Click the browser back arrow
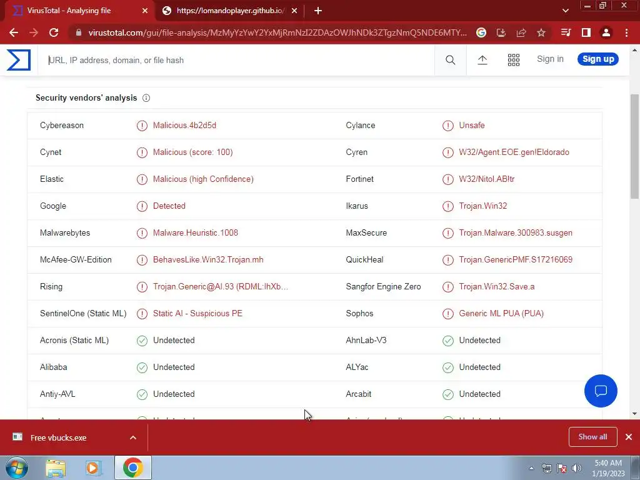Image resolution: width=640 pixels, height=480 pixels. click(x=14, y=32)
